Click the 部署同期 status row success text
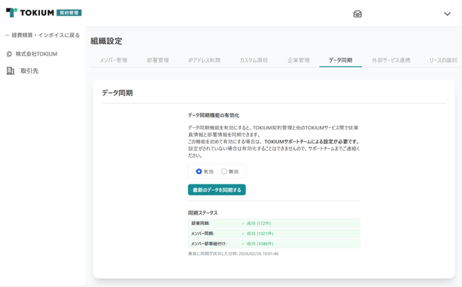462x287 pixels. coord(259,224)
